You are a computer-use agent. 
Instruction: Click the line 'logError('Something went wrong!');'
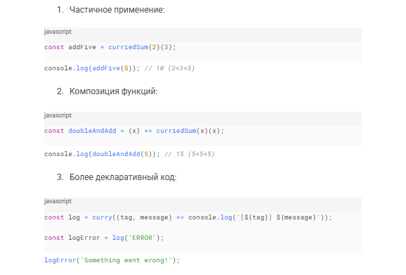pyautogui.click(x=112, y=260)
